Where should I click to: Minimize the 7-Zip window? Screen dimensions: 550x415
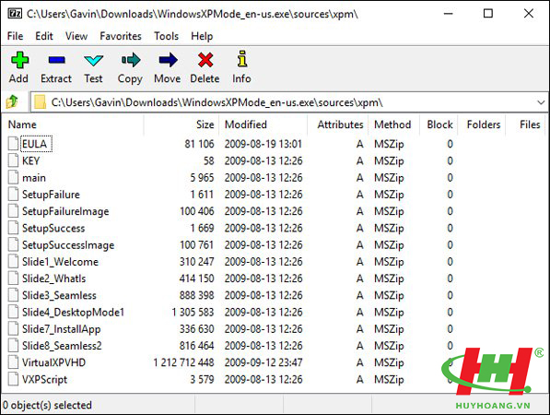pyautogui.click(x=449, y=14)
